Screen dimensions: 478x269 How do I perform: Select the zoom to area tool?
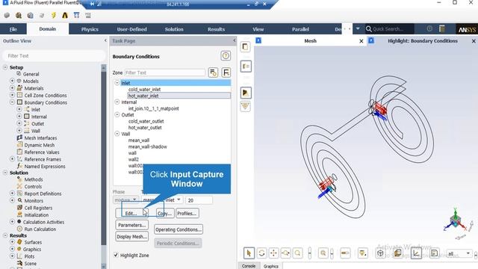coord(298,253)
